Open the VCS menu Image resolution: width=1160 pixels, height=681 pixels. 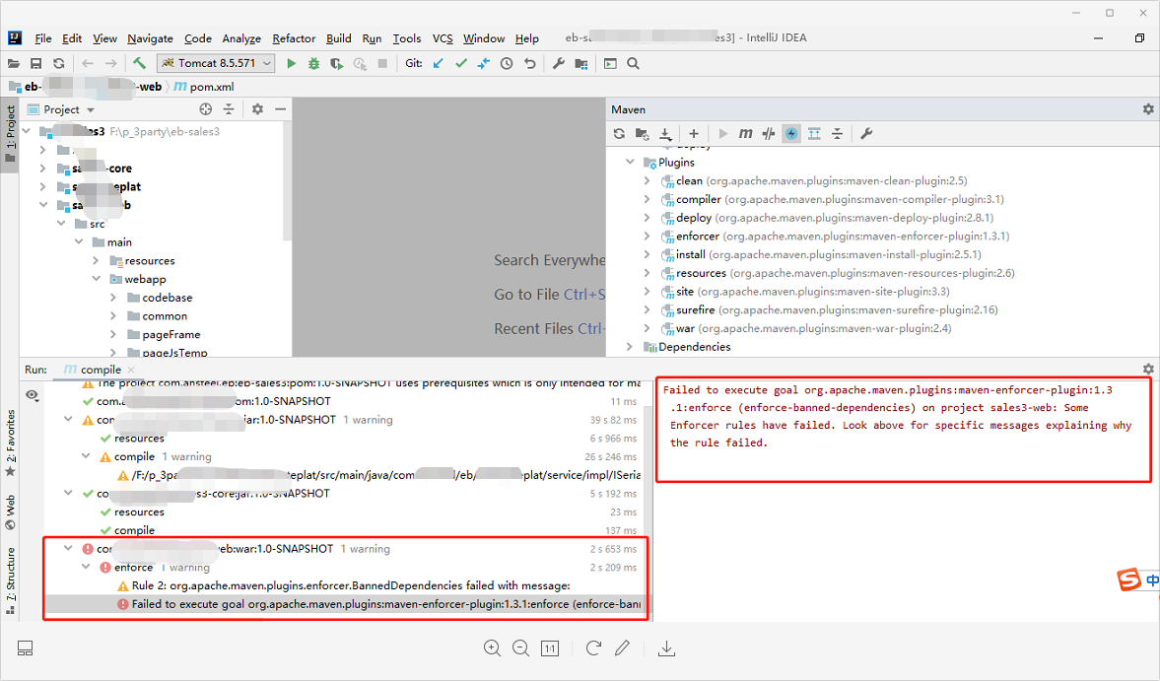(443, 38)
